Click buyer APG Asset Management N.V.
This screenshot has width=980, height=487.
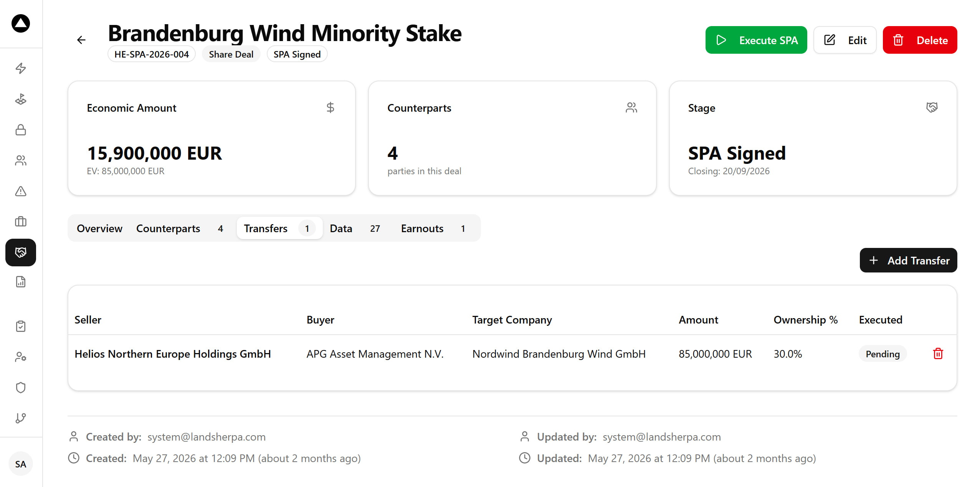point(375,353)
